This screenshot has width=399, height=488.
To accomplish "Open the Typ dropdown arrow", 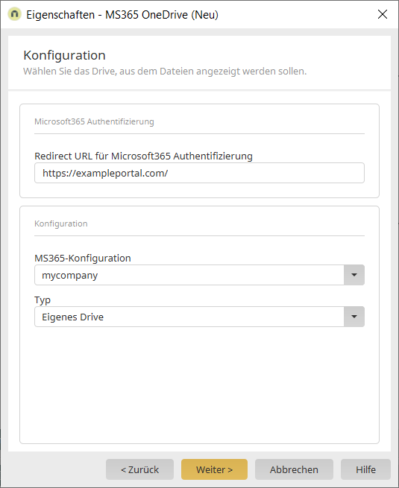I will click(x=354, y=317).
